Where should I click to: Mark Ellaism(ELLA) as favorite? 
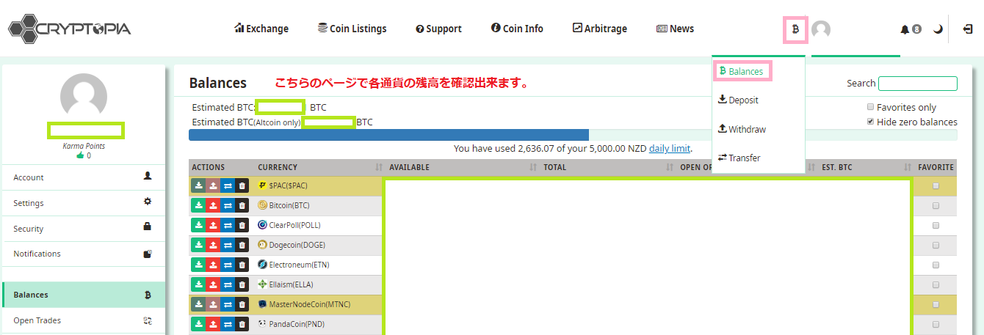click(x=936, y=284)
